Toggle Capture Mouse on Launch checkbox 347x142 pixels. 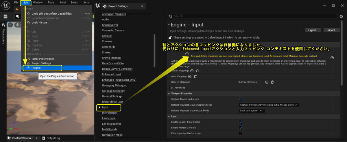[x=240, y=99]
